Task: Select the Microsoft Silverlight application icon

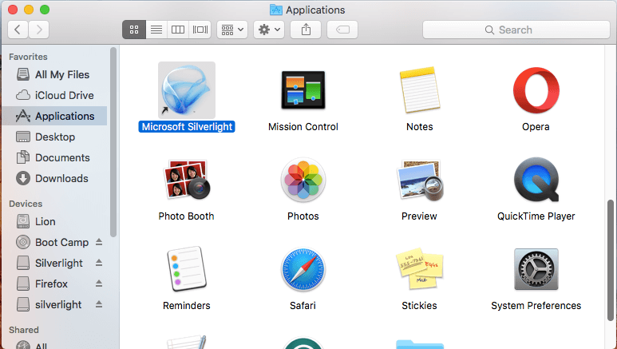Action: click(x=187, y=90)
